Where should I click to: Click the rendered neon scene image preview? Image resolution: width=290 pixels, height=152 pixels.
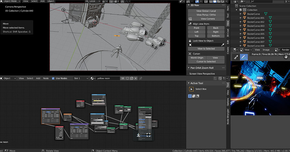(x=260, y=88)
